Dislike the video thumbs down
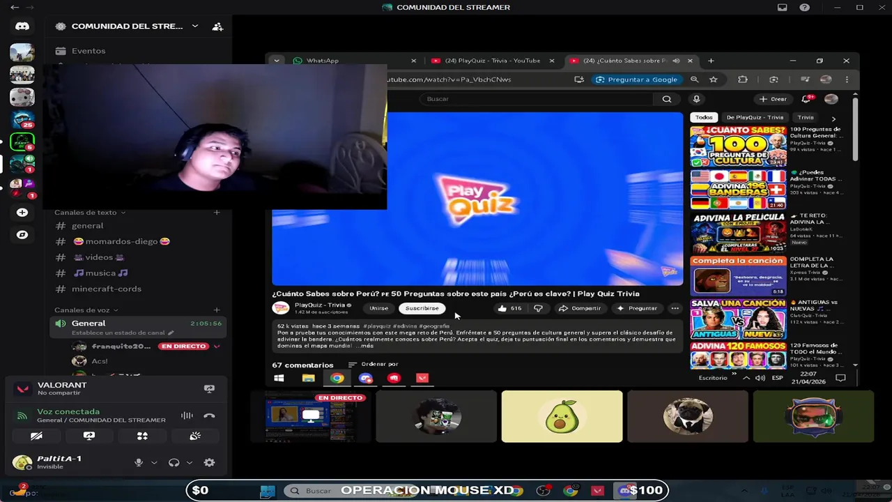The image size is (892, 502). pyautogui.click(x=538, y=308)
